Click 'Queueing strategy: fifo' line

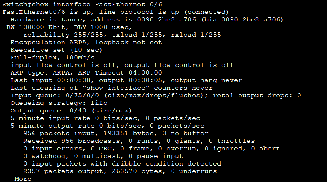click(59, 103)
